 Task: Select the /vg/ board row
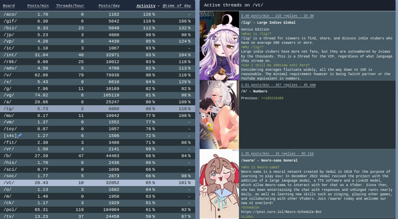coord(98,95)
